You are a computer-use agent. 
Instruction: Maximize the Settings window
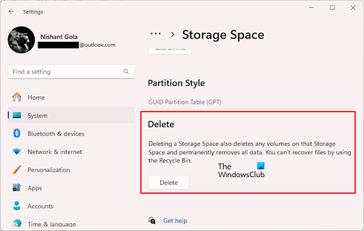click(x=332, y=8)
